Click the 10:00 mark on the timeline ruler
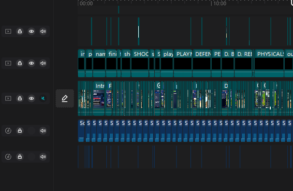293x191 pixels. (x=220, y=3)
